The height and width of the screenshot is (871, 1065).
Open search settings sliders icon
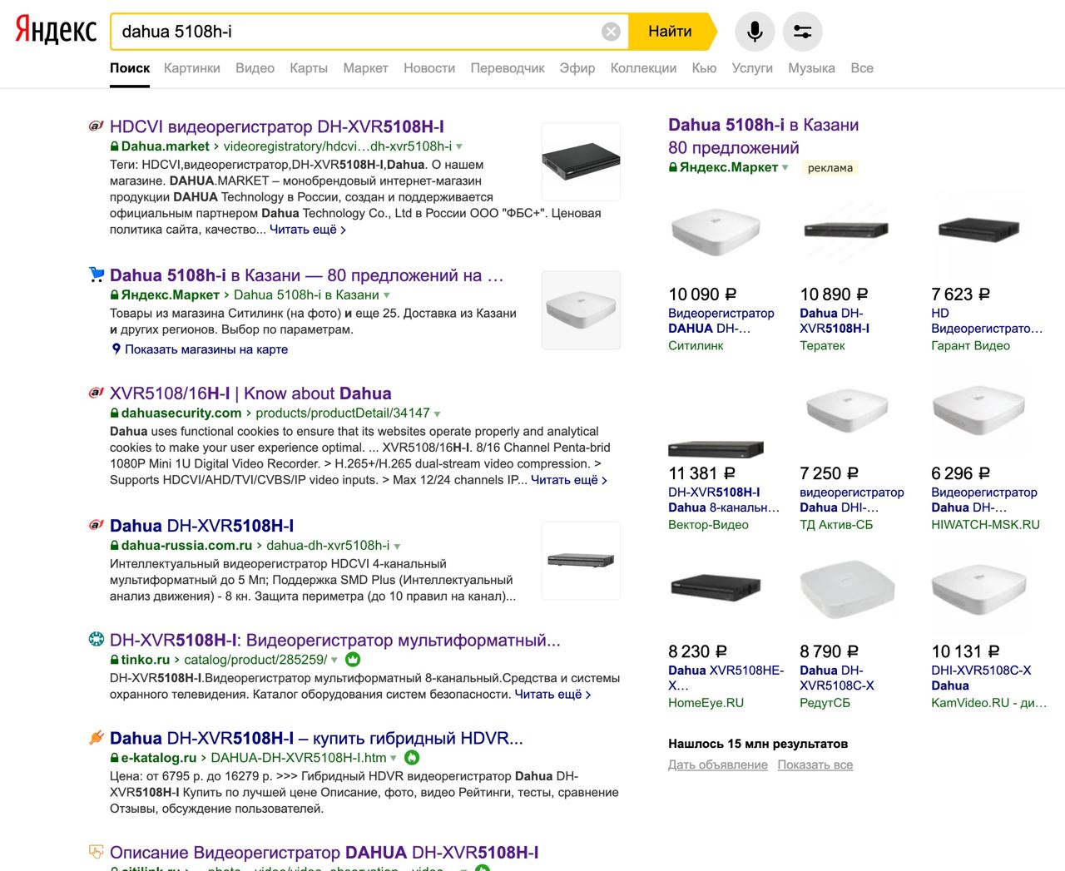coord(802,32)
